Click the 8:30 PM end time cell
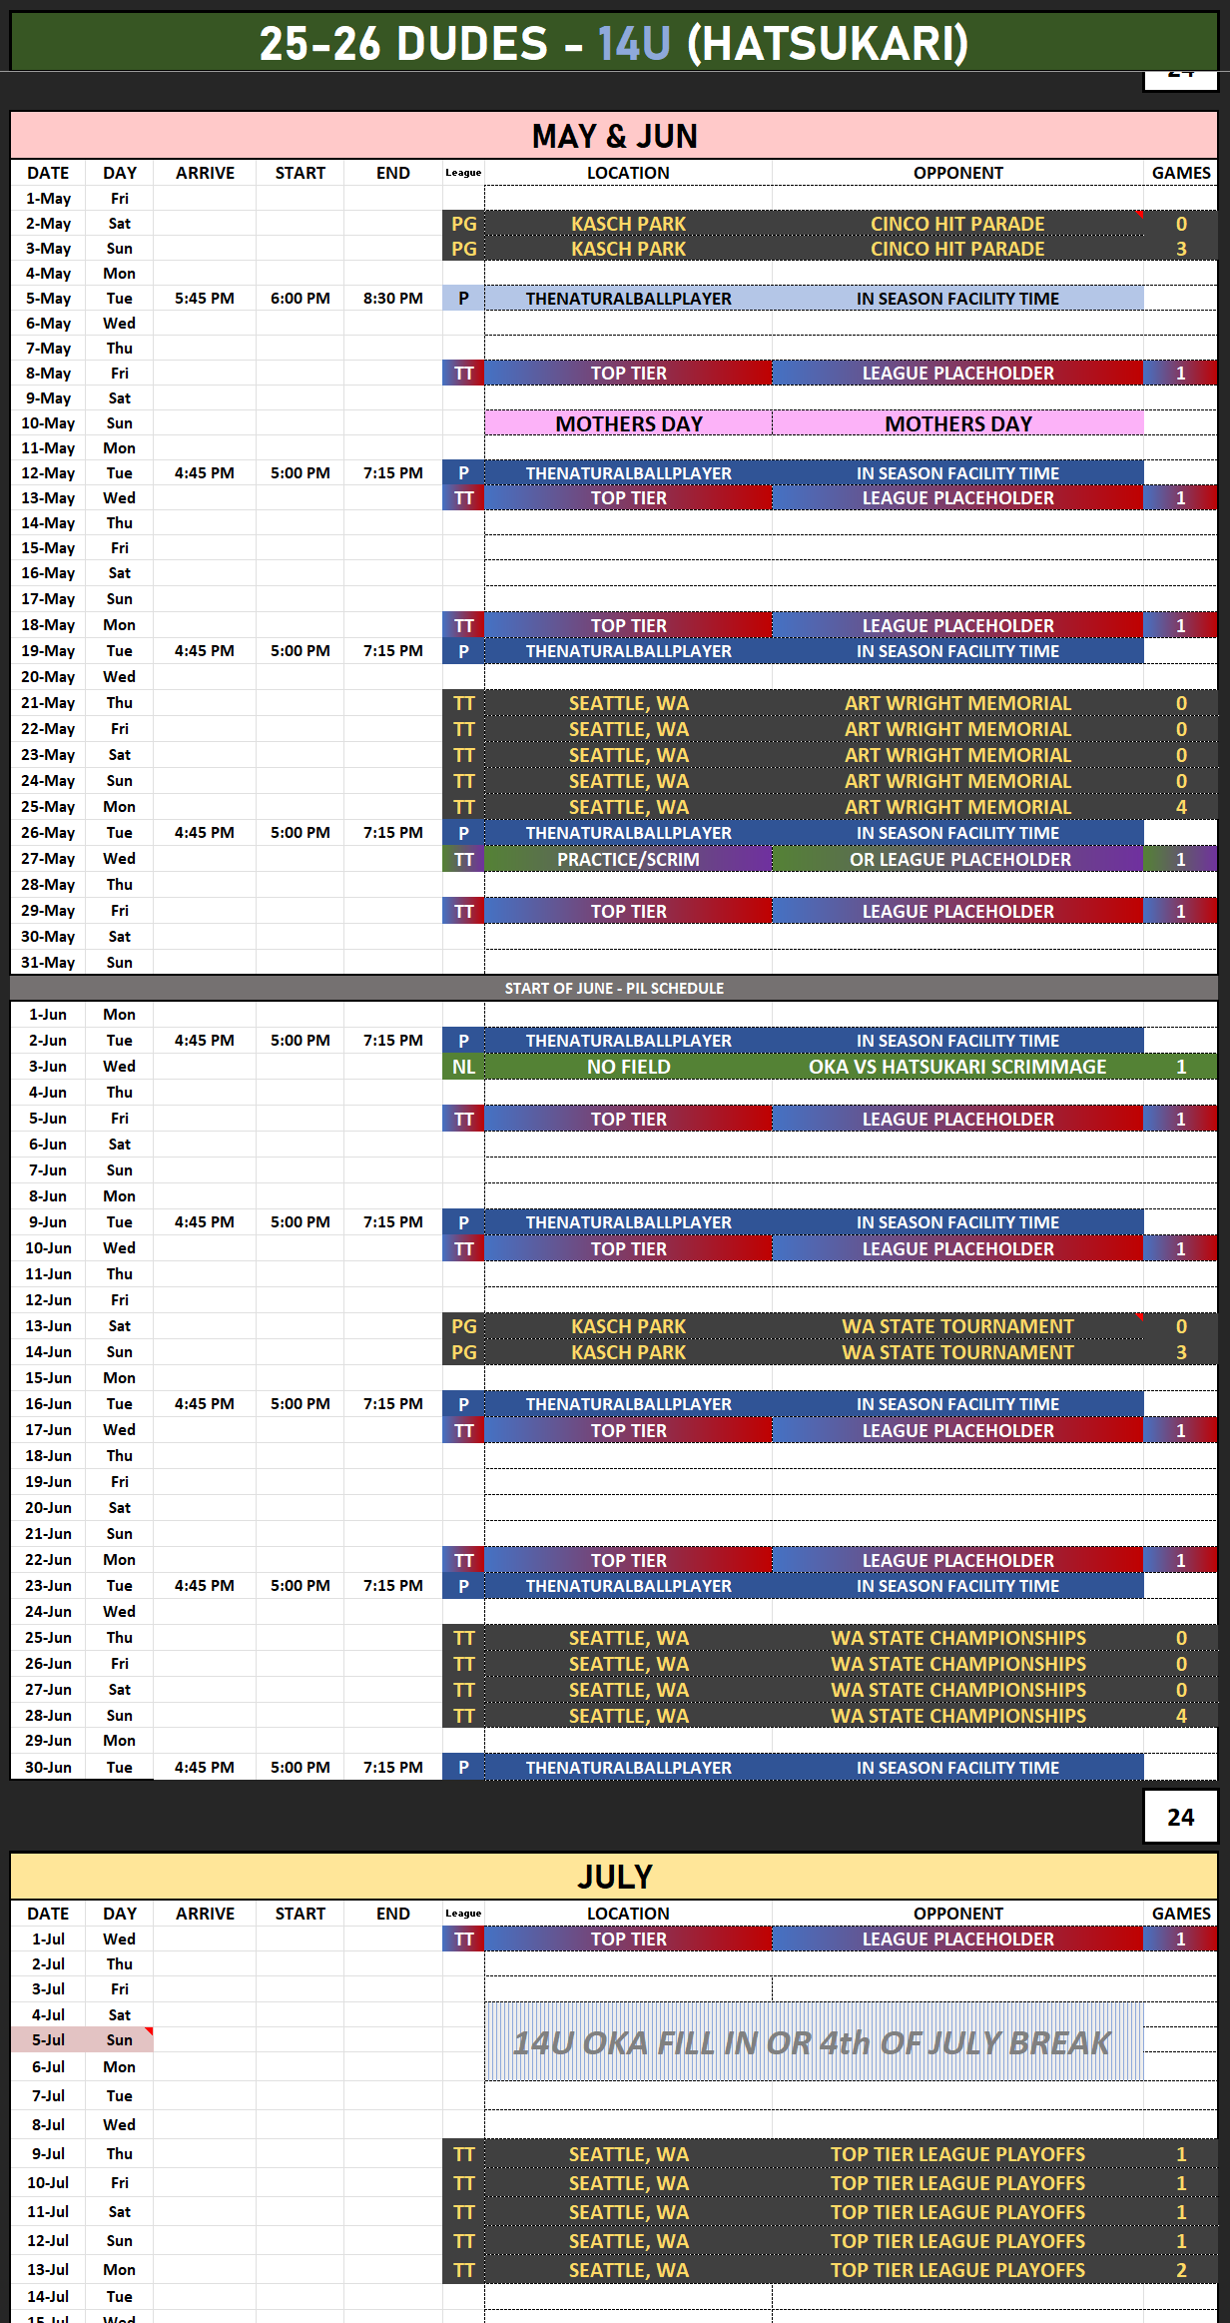The image size is (1230, 2323). (x=393, y=299)
